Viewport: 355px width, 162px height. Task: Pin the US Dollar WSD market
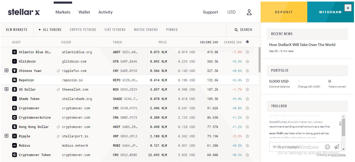pyautogui.click(x=247, y=89)
